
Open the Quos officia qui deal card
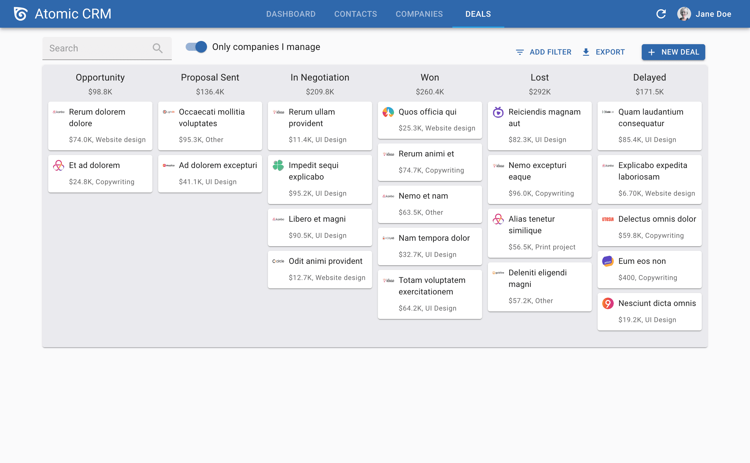click(x=430, y=120)
